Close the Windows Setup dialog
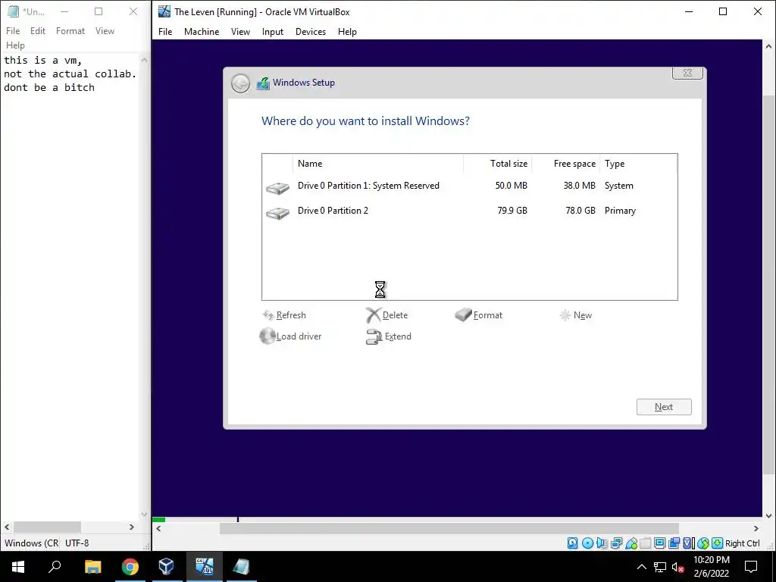 687,73
